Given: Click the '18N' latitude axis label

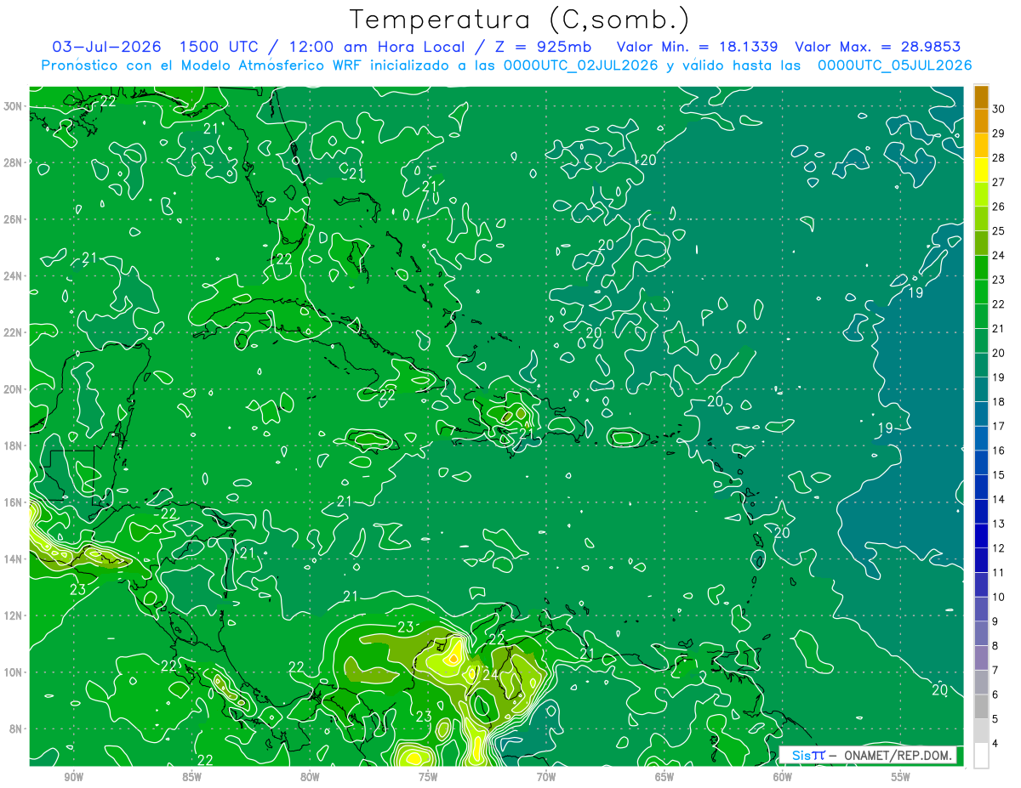Looking at the screenshot, I should [x=13, y=445].
